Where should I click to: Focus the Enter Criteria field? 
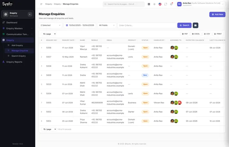147,25
